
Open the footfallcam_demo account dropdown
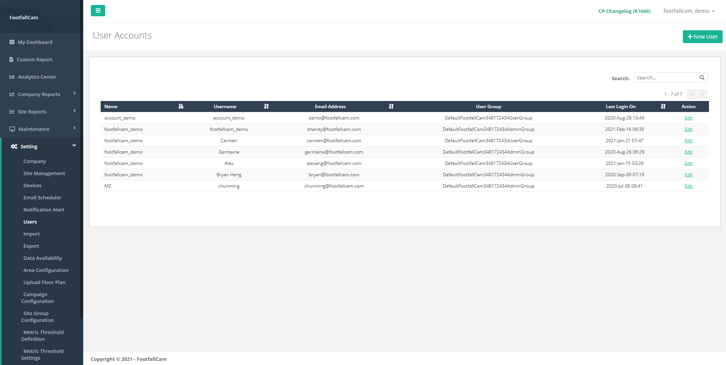coord(689,11)
